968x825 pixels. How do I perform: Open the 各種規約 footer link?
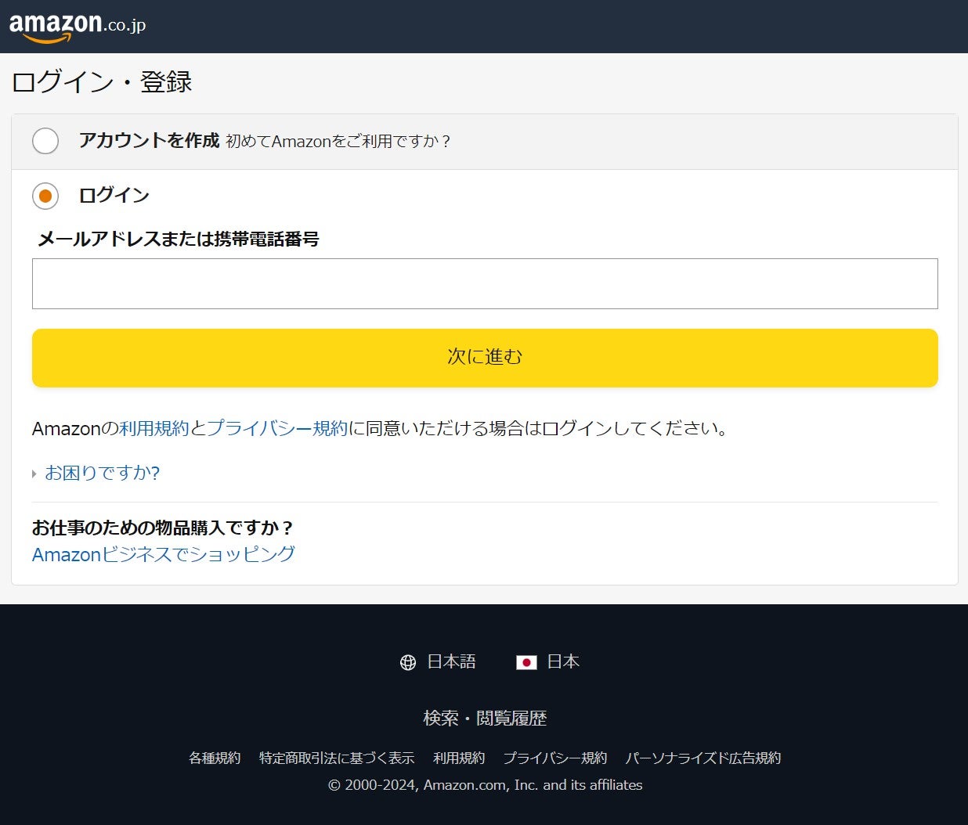[x=215, y=758]
